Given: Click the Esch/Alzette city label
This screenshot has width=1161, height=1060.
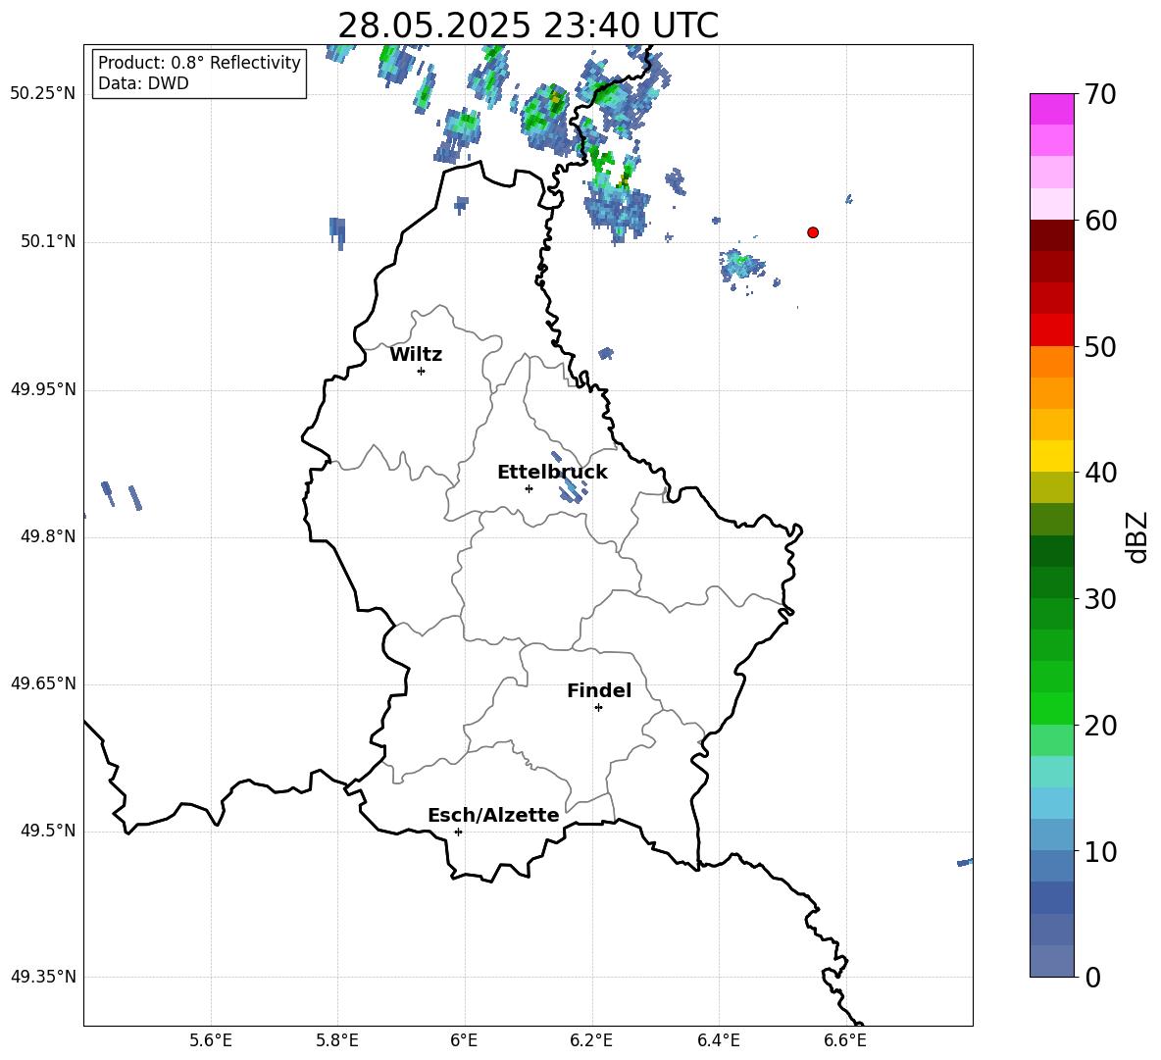Looking at the screenshot, I should pos(493,815).
